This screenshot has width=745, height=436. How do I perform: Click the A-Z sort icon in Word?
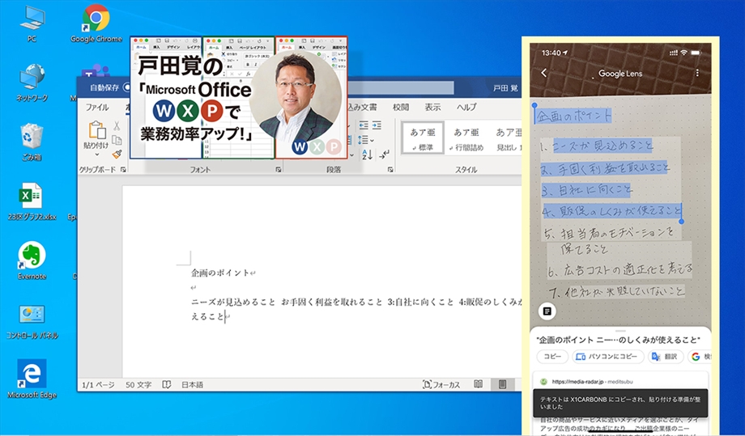coord(368,155)
